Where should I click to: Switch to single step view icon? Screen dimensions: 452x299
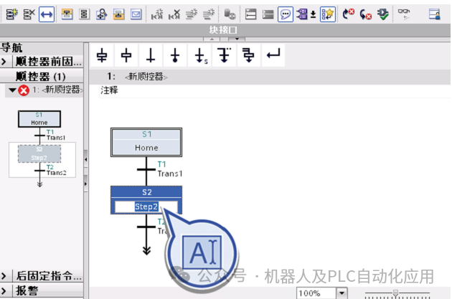101,14
